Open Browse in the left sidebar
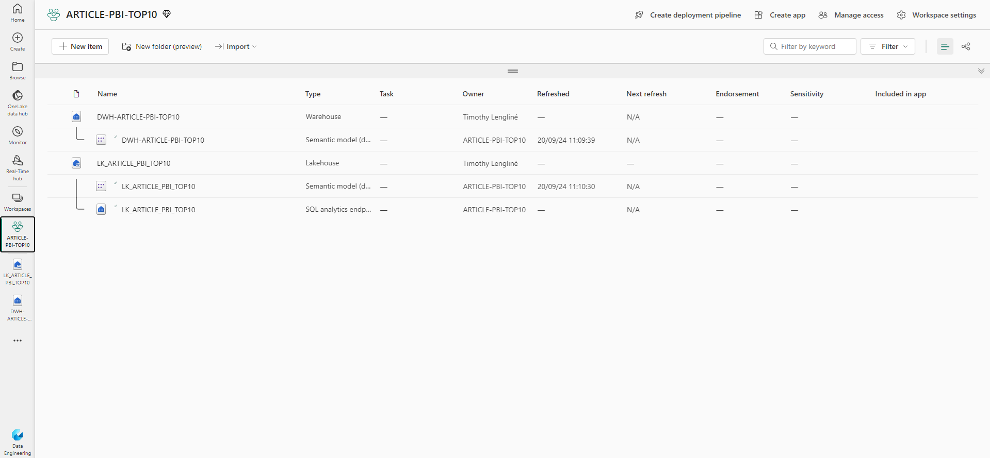 point(18,71)
